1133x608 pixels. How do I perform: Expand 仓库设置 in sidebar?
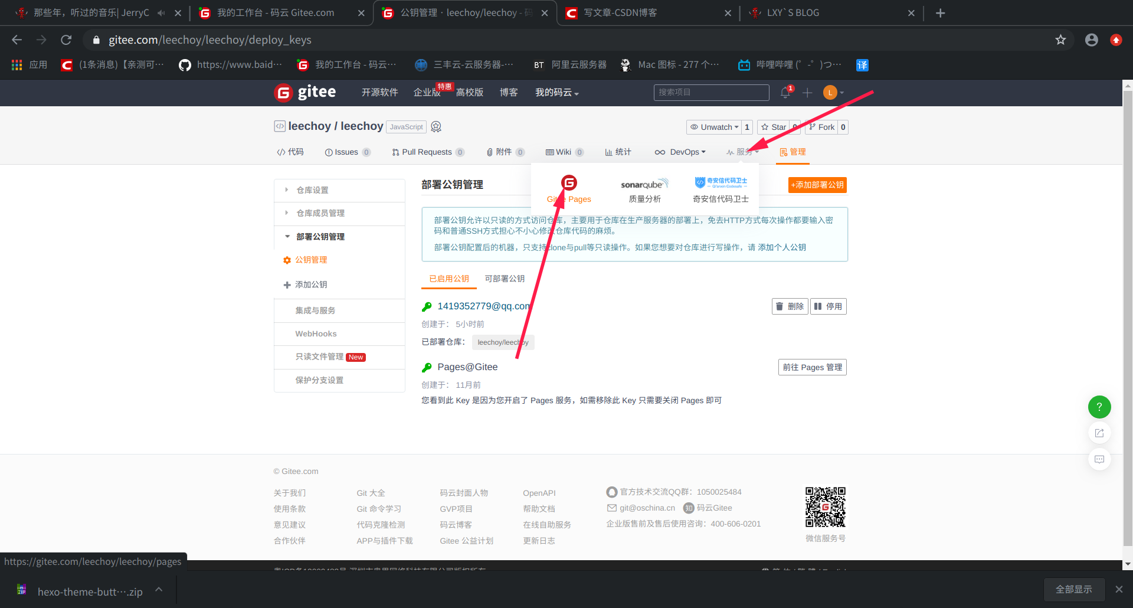[x=339, y=190]
